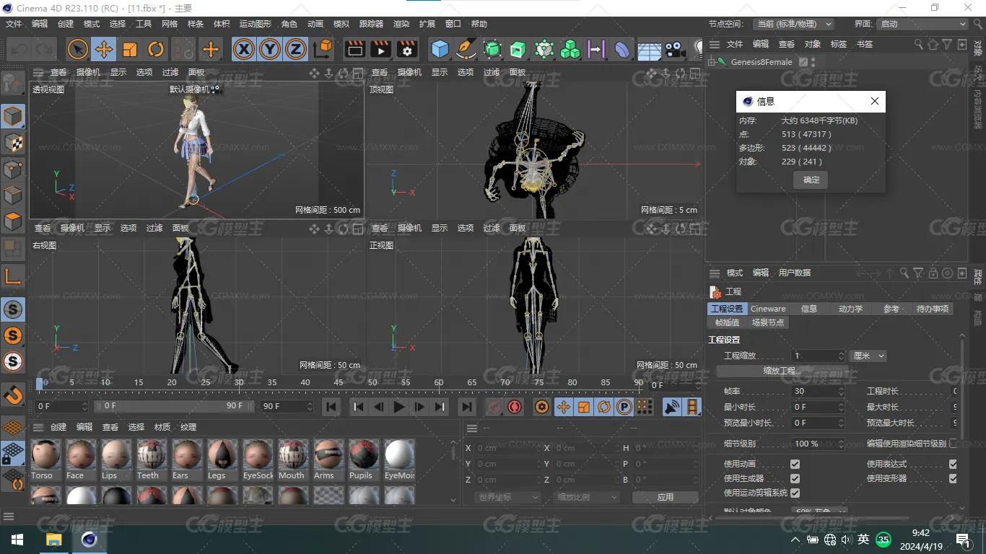Image resolution: width=986 pixels, height=554 pixels.
Task: Click the Redo arrow in toolbar
Action: (x=43, y=49)
